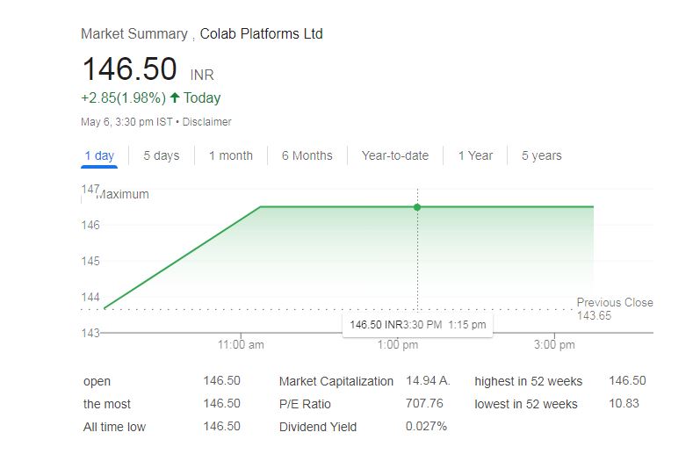Click the 'lowest in 52 weeks' label
Viewport: 693px width, 454px height.
coord(526,404)
